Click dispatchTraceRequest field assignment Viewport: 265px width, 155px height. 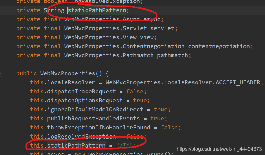click(x=82, y=92)
